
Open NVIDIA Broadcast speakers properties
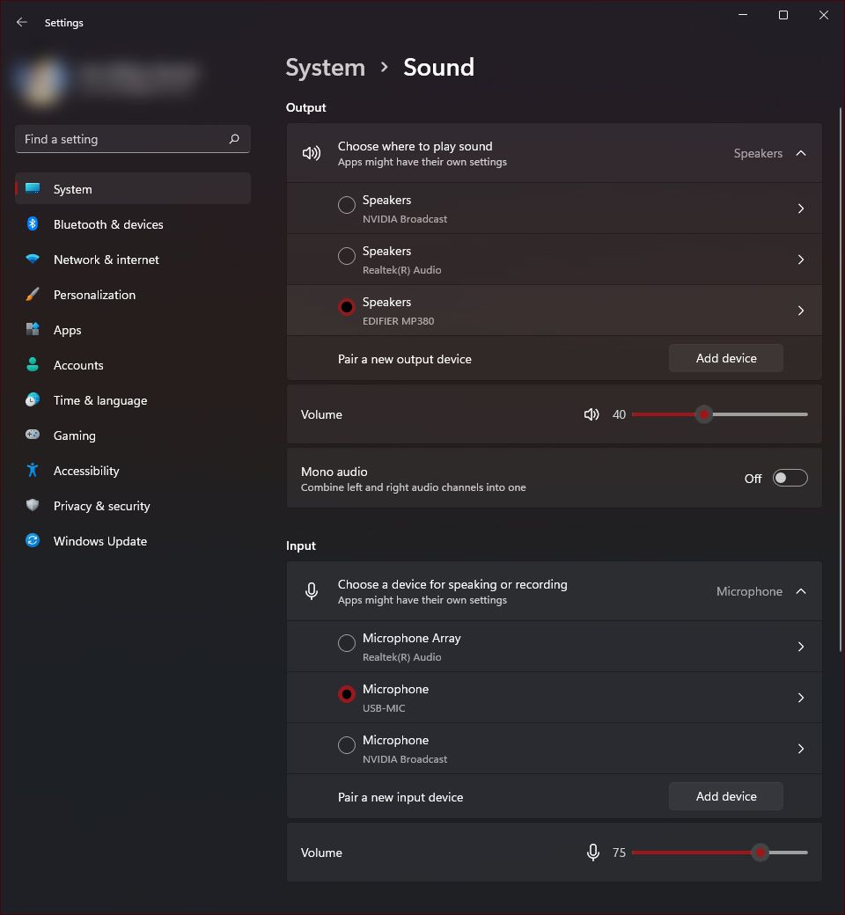coord(800,209)
